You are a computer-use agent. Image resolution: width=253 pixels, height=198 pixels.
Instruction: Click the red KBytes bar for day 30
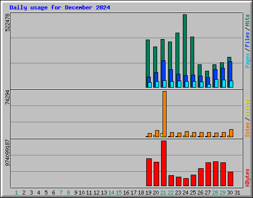tap(230, 179)
